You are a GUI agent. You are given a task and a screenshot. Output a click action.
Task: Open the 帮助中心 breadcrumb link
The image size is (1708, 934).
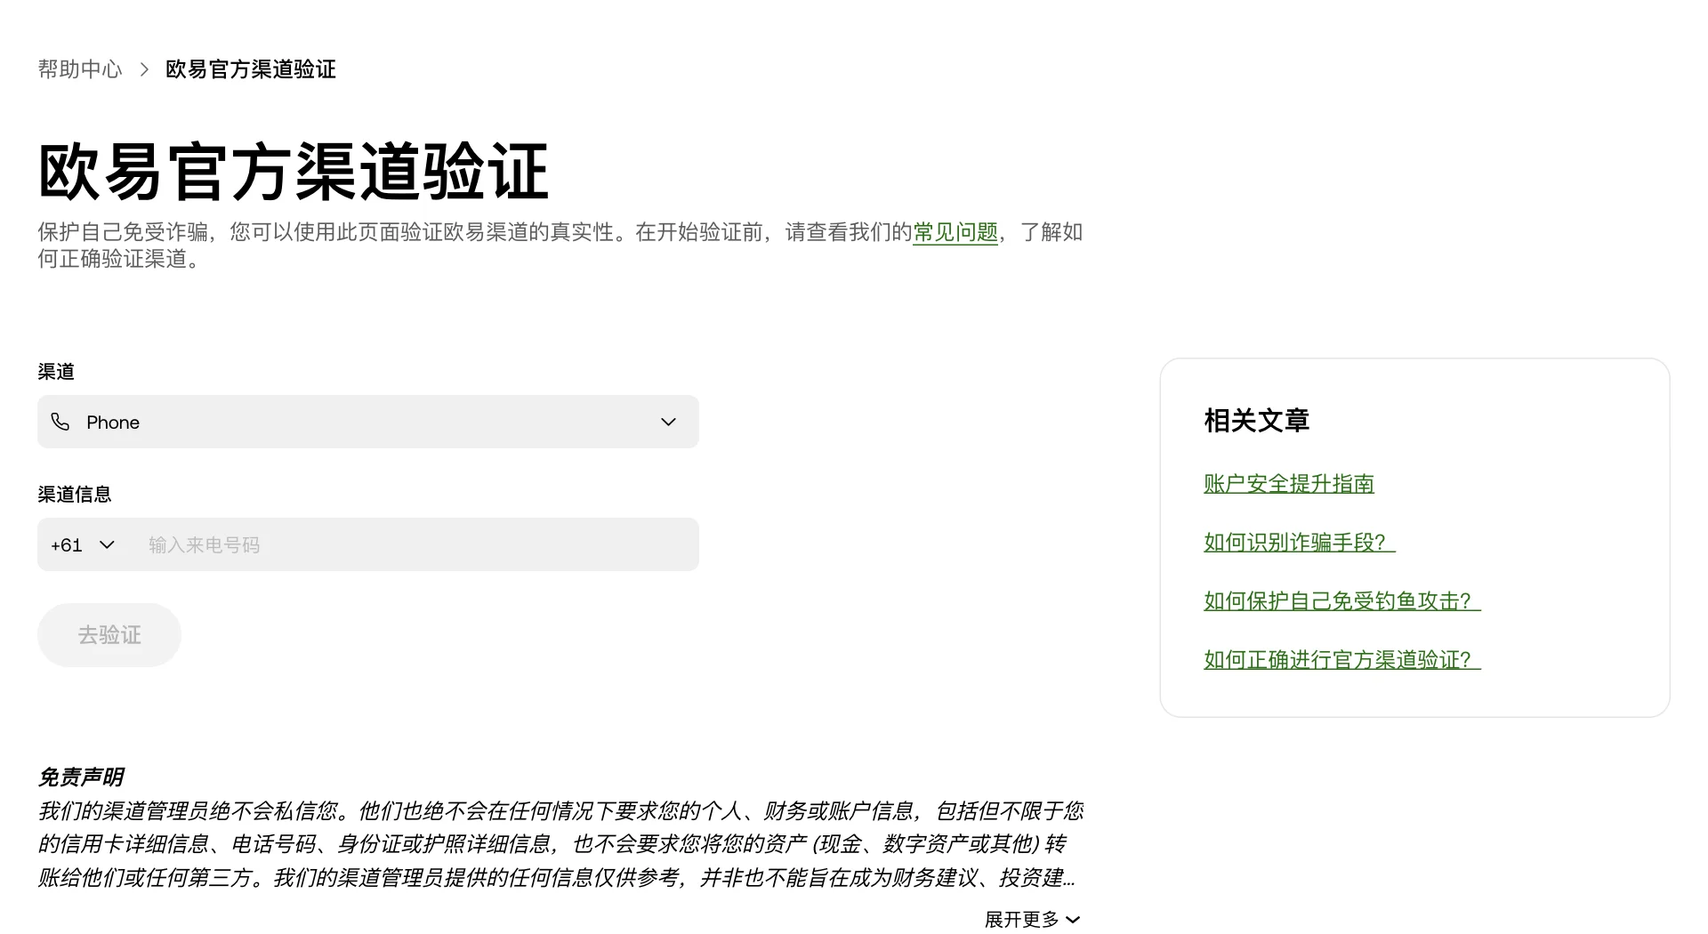coord(80,69)
